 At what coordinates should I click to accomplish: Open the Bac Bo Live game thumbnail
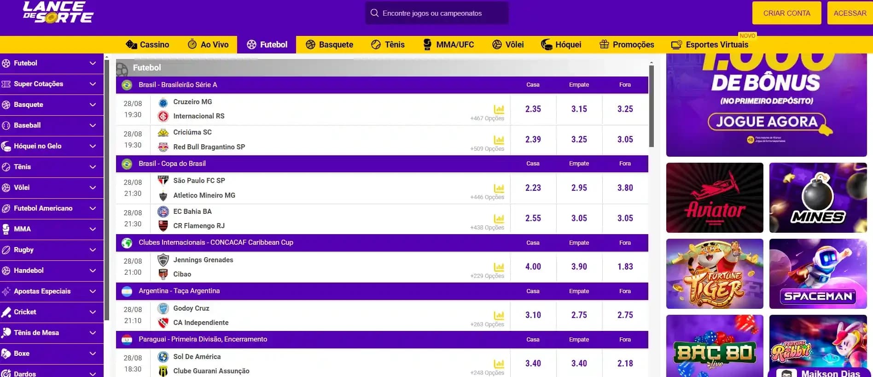click(x=715, y=346)
